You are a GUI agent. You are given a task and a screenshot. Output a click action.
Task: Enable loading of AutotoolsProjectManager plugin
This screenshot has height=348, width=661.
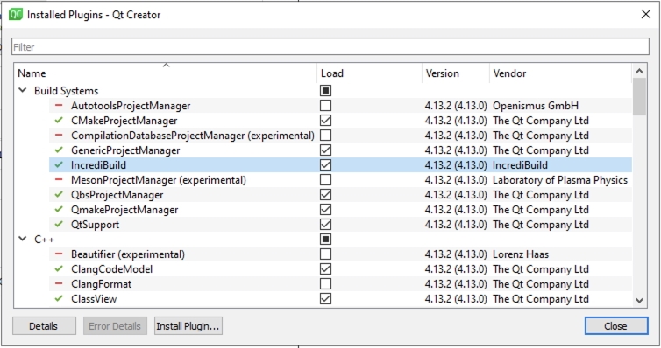click(x=325, y=106)
